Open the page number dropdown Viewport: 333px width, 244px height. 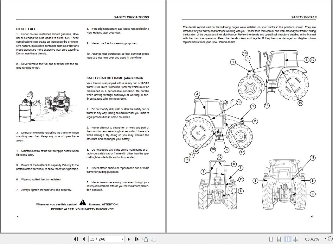click(x=122, y=239)
